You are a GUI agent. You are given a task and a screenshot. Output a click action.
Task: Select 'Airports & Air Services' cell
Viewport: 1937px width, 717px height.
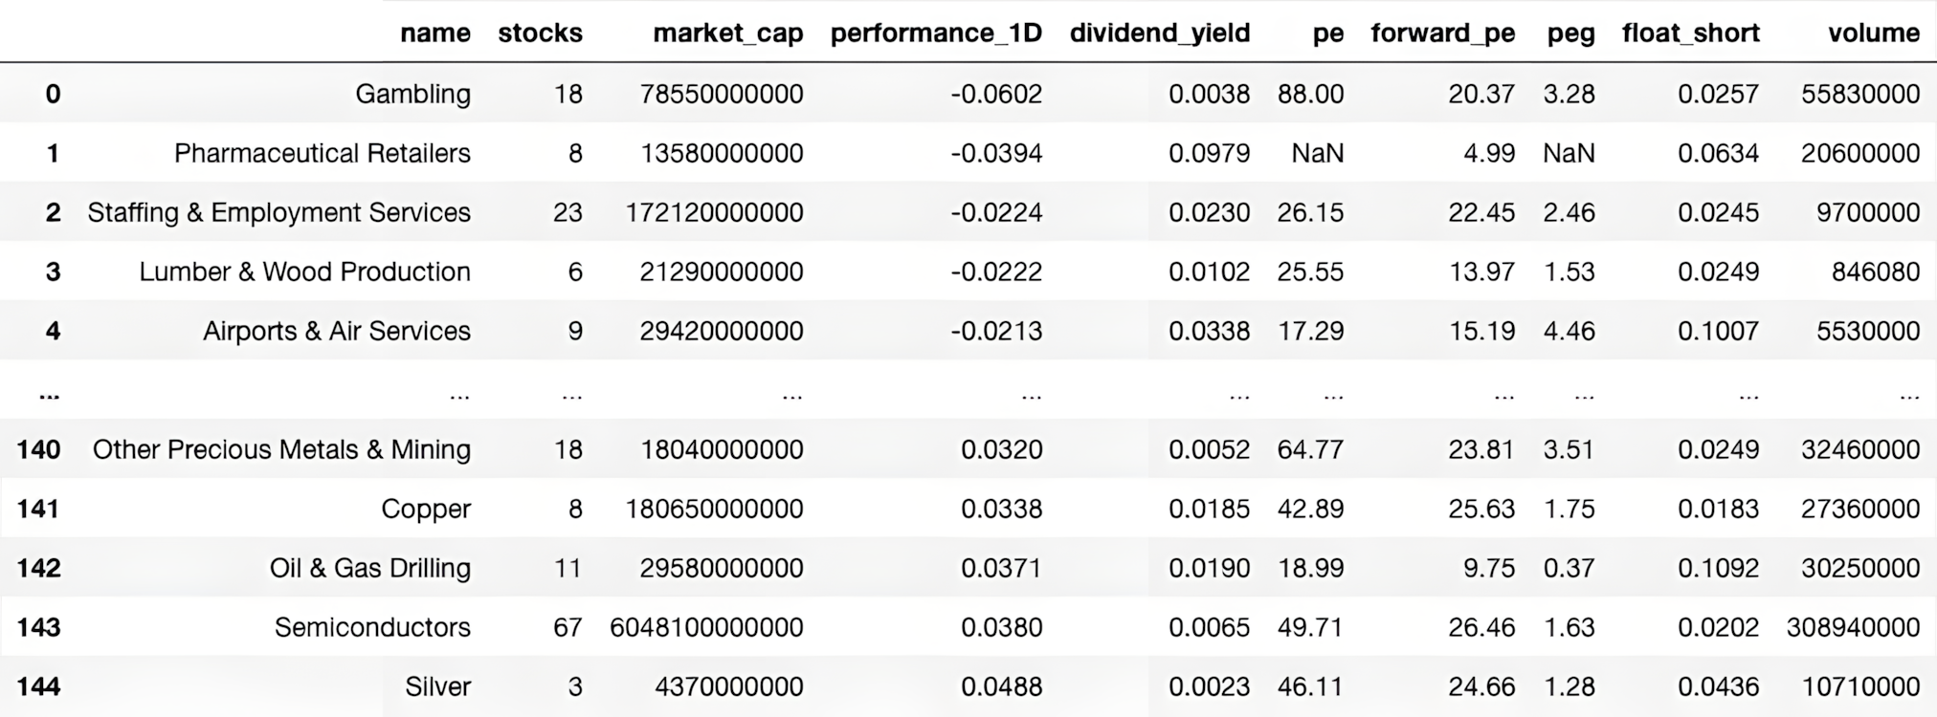point(337,331)
